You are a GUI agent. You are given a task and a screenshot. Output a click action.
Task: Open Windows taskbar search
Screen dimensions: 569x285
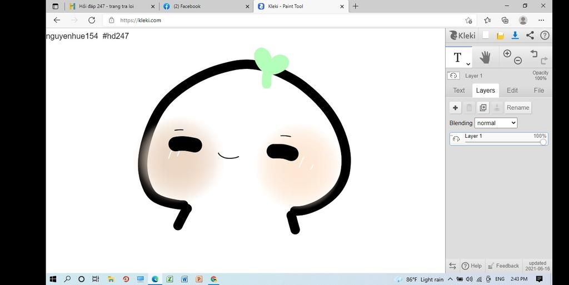click(67, 279)
